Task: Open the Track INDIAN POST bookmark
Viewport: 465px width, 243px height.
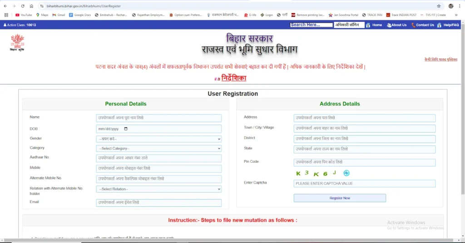Action: tap(401, 15)
